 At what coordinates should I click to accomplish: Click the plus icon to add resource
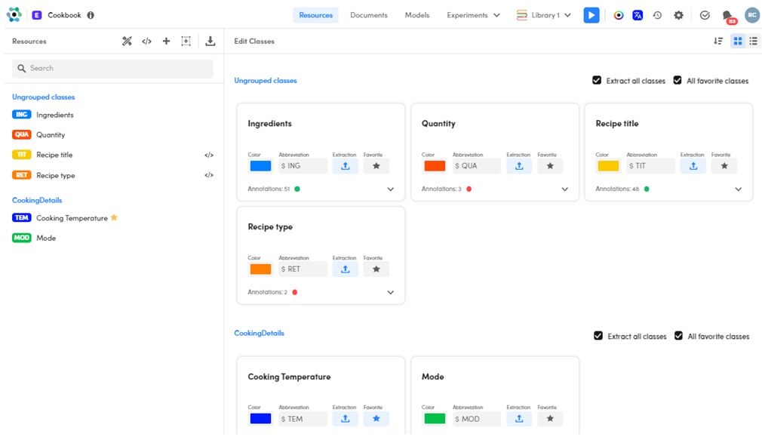point(166,42)
